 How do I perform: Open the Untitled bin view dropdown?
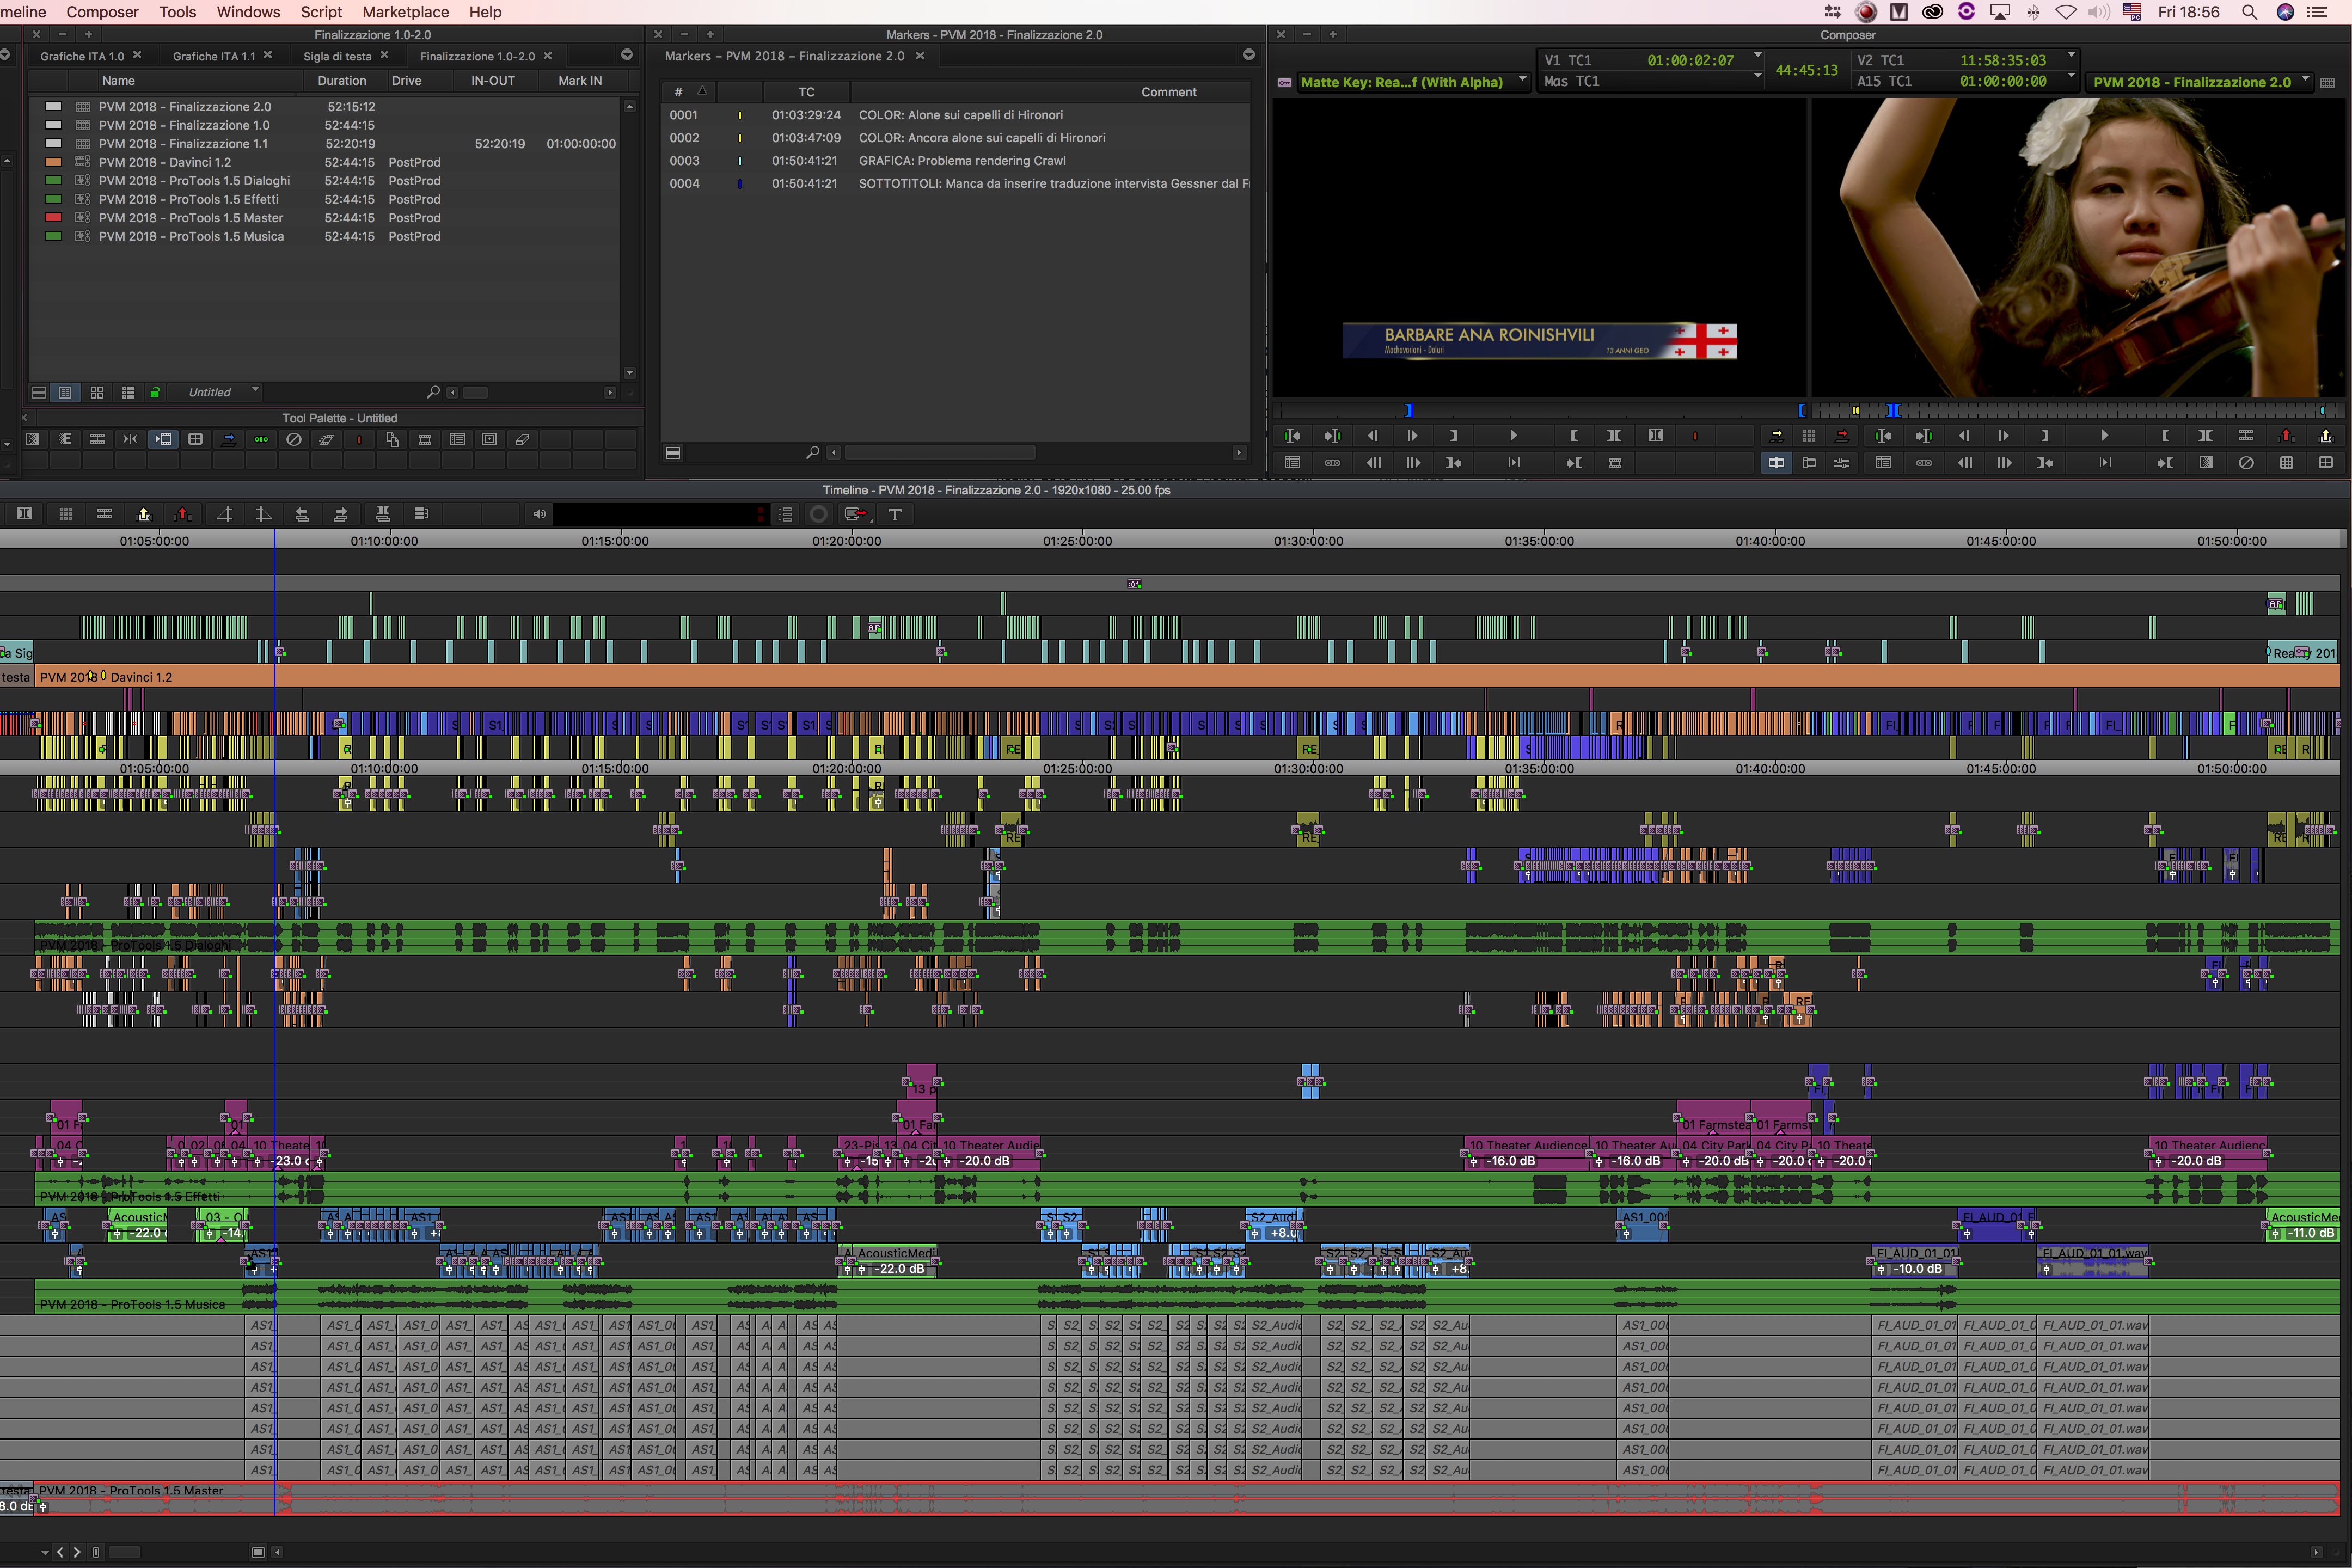[x=255, y=390]
